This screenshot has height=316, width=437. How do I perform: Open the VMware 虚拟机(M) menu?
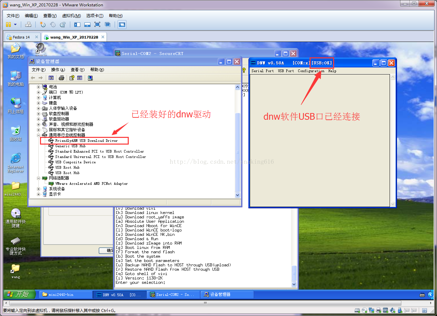click(71, 16)
